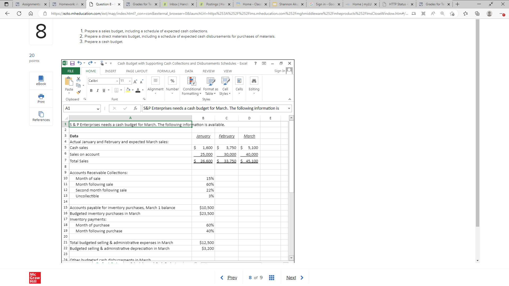Open Conditional Formatting icon menu
This screenshot has width=509, height=286.
(191, 81)
